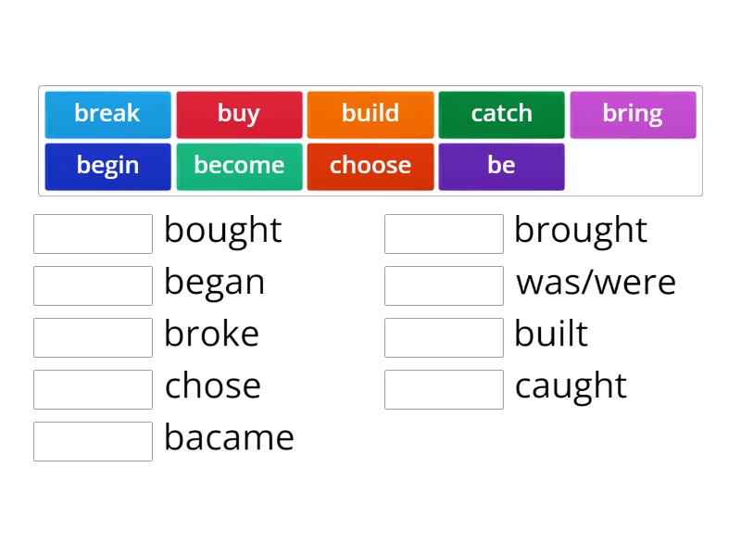Click the answer box beside 'bought'
741x556 pixels.
[93, 234]
